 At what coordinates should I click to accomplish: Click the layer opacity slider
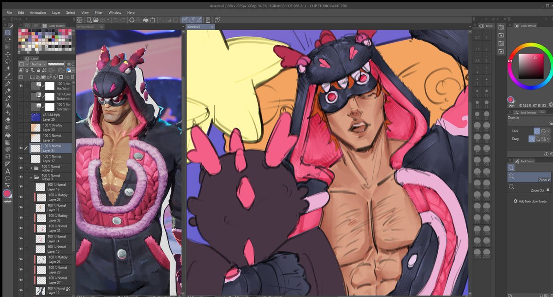coord(56,64)
